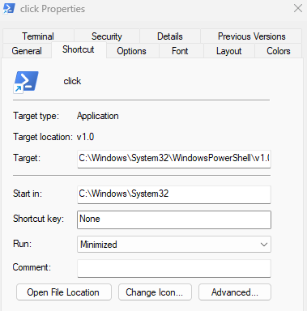The image size is (307, 311).
Task: Open the Security tab
Action: (x=107, y=36)
